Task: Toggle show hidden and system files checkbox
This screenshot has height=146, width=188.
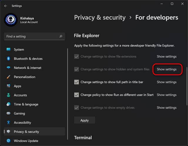Action: coord(76,69)
